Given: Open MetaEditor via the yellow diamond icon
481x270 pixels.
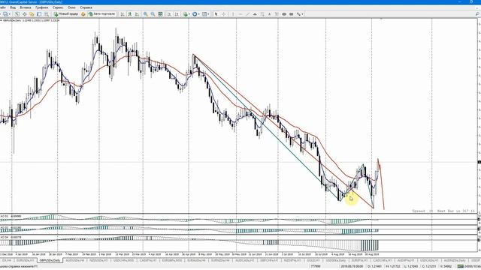Looking at the screenshot, I should (83, 14).
